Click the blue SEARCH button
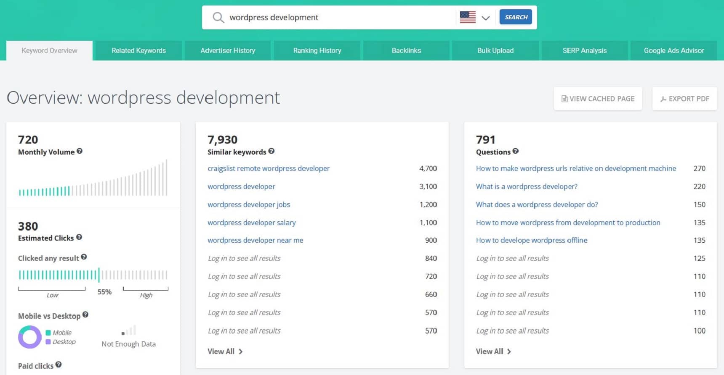This screenshot has width=724, height=375. point(516,17)
